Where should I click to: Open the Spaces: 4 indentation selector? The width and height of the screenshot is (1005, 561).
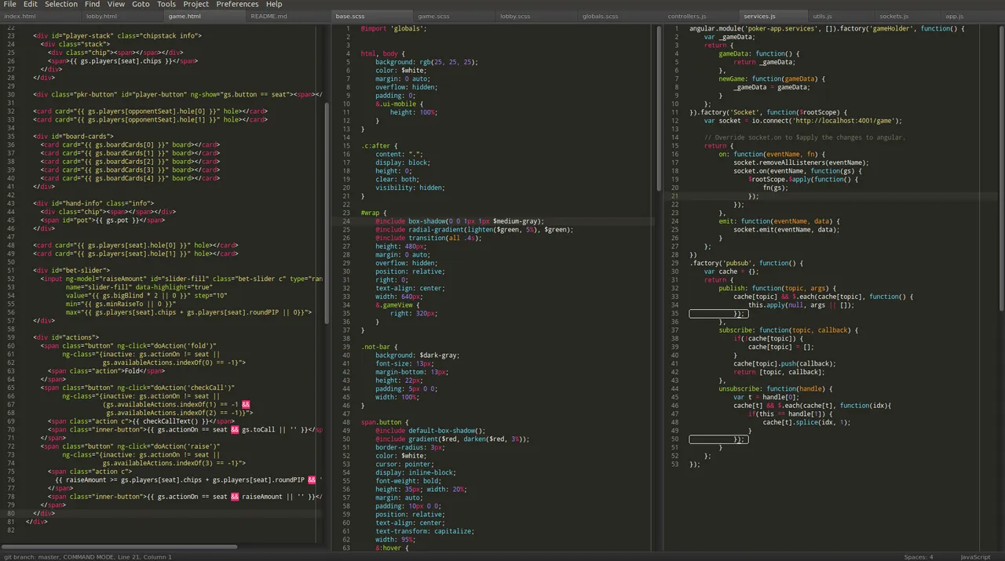919,557
